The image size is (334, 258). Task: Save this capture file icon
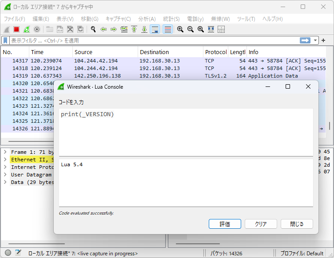[60, 29]
